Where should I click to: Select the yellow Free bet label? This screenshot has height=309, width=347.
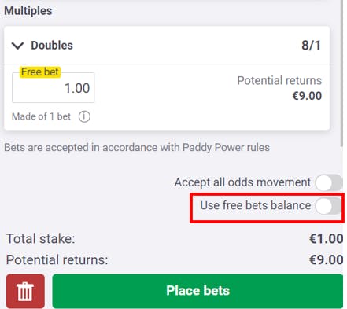click(40, 72)
